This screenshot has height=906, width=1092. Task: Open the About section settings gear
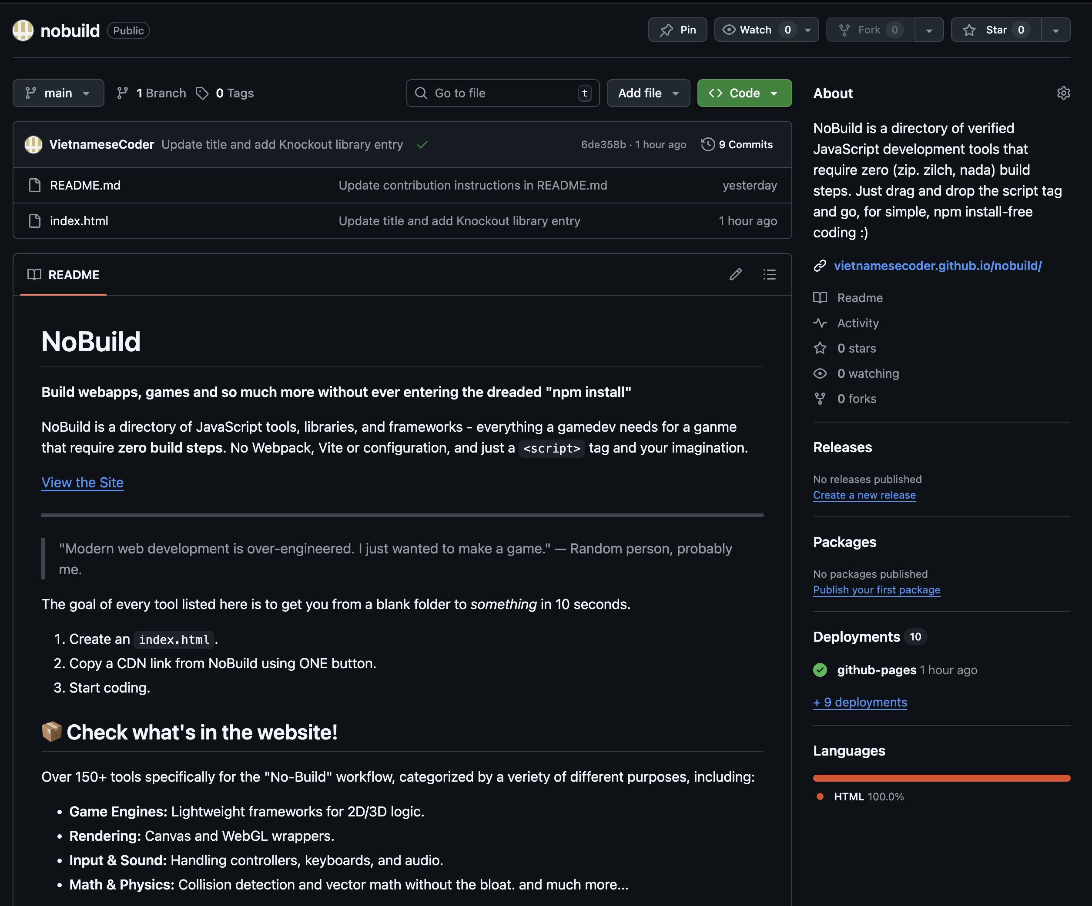1063,93
